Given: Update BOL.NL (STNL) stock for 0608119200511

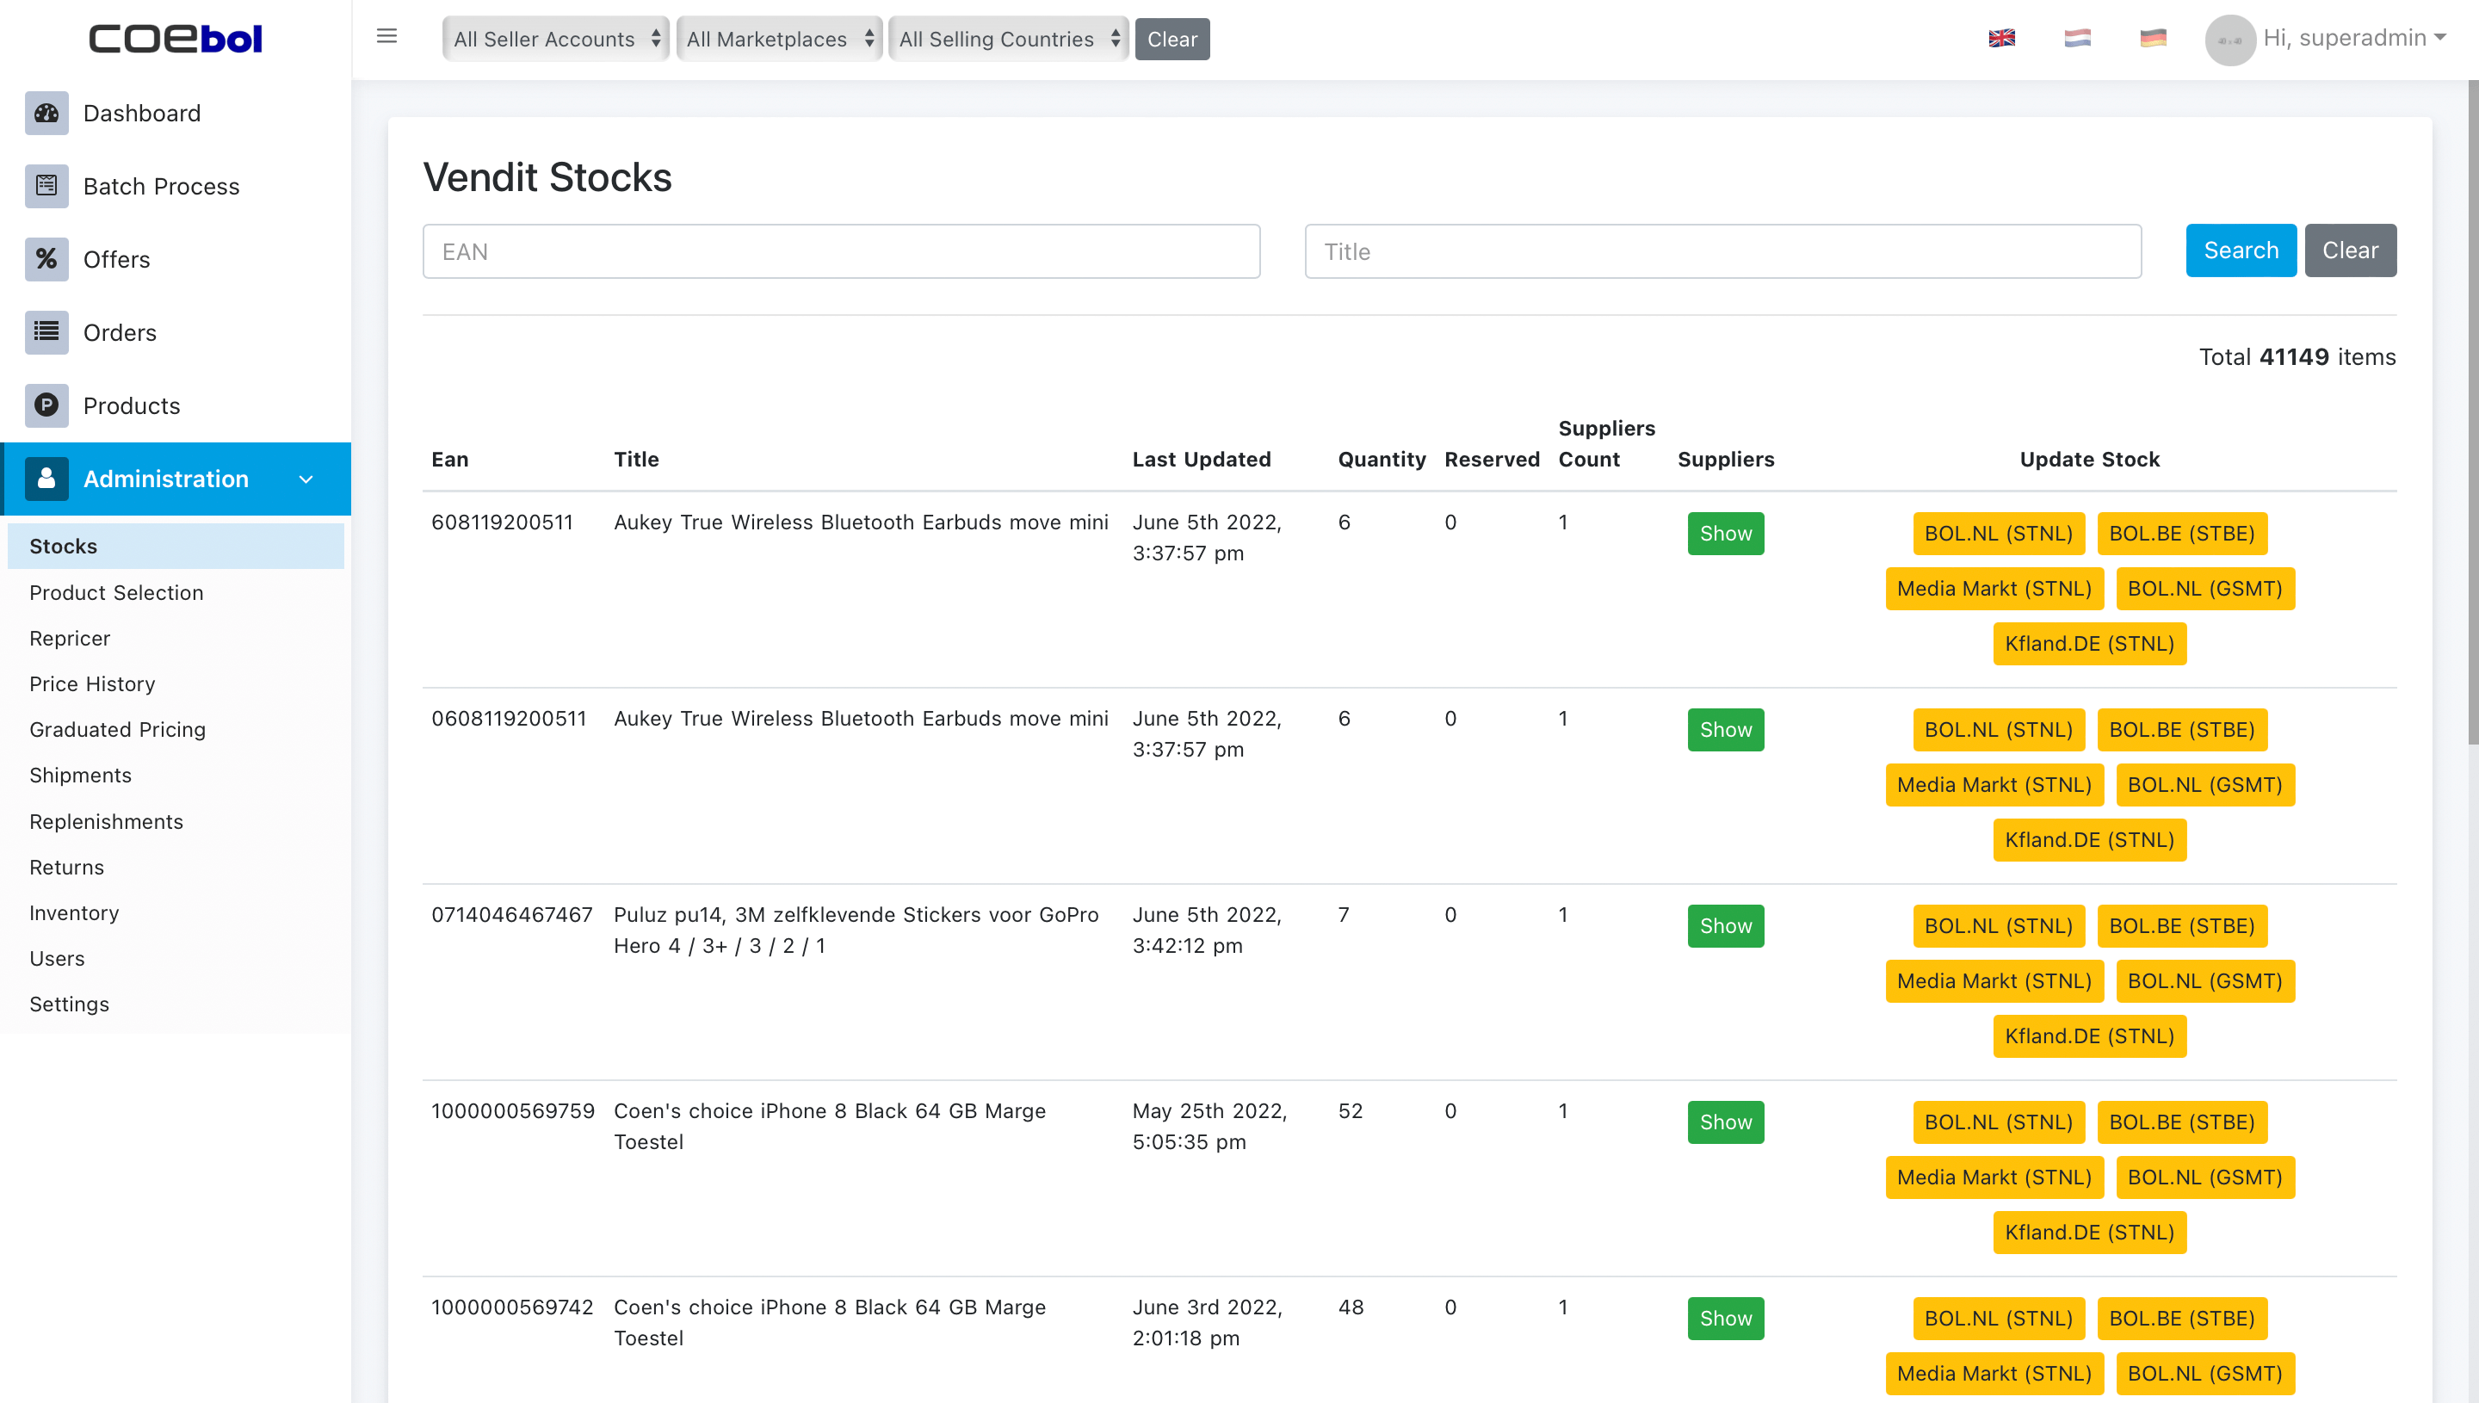Looking at the screenshot, I should coord(1998,731).
